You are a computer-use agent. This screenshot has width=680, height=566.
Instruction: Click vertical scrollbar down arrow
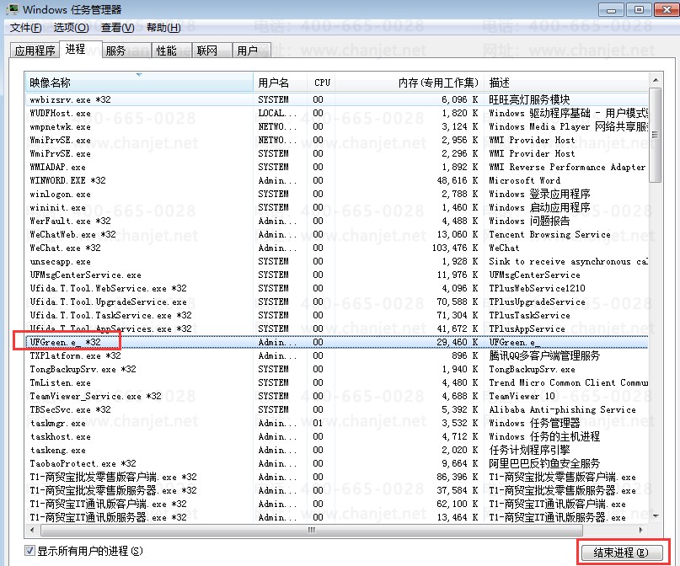(x=656, y=516)
